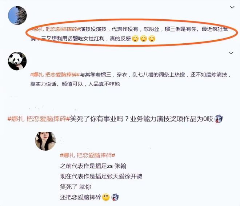Click second smiling emoji after 真的反感
The width and height of the screenshot is (240, 206).
144,39
